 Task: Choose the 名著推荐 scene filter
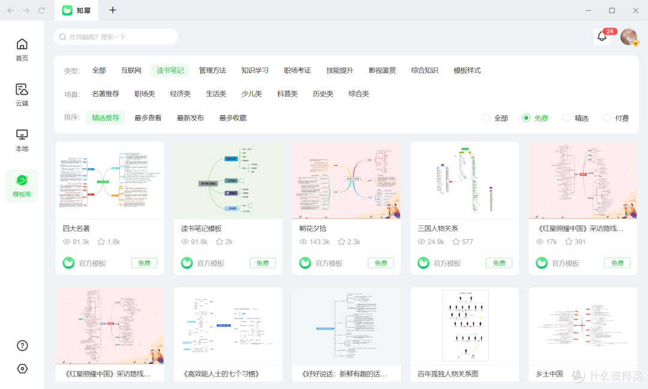click(x=106, y=94)
